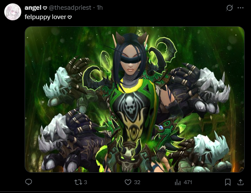Click the felpuppy lover post text
The height and width of the screenshot is (193, 251).
pyautogui.click(x=45, y=17)
